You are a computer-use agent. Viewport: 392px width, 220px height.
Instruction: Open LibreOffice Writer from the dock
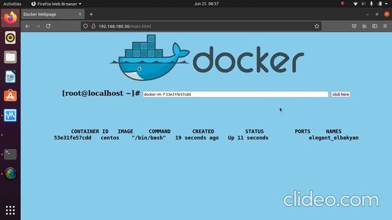tap(10, 76)
